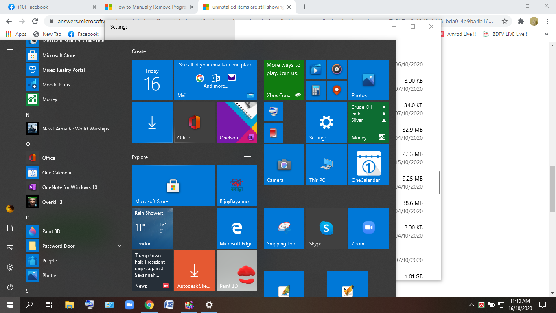
Task: Open the Autodesk SketchBook tile
Action: tap(194, 271)
